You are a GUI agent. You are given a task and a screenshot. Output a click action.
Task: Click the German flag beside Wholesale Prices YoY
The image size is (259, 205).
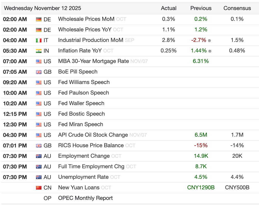pos(39,30)
